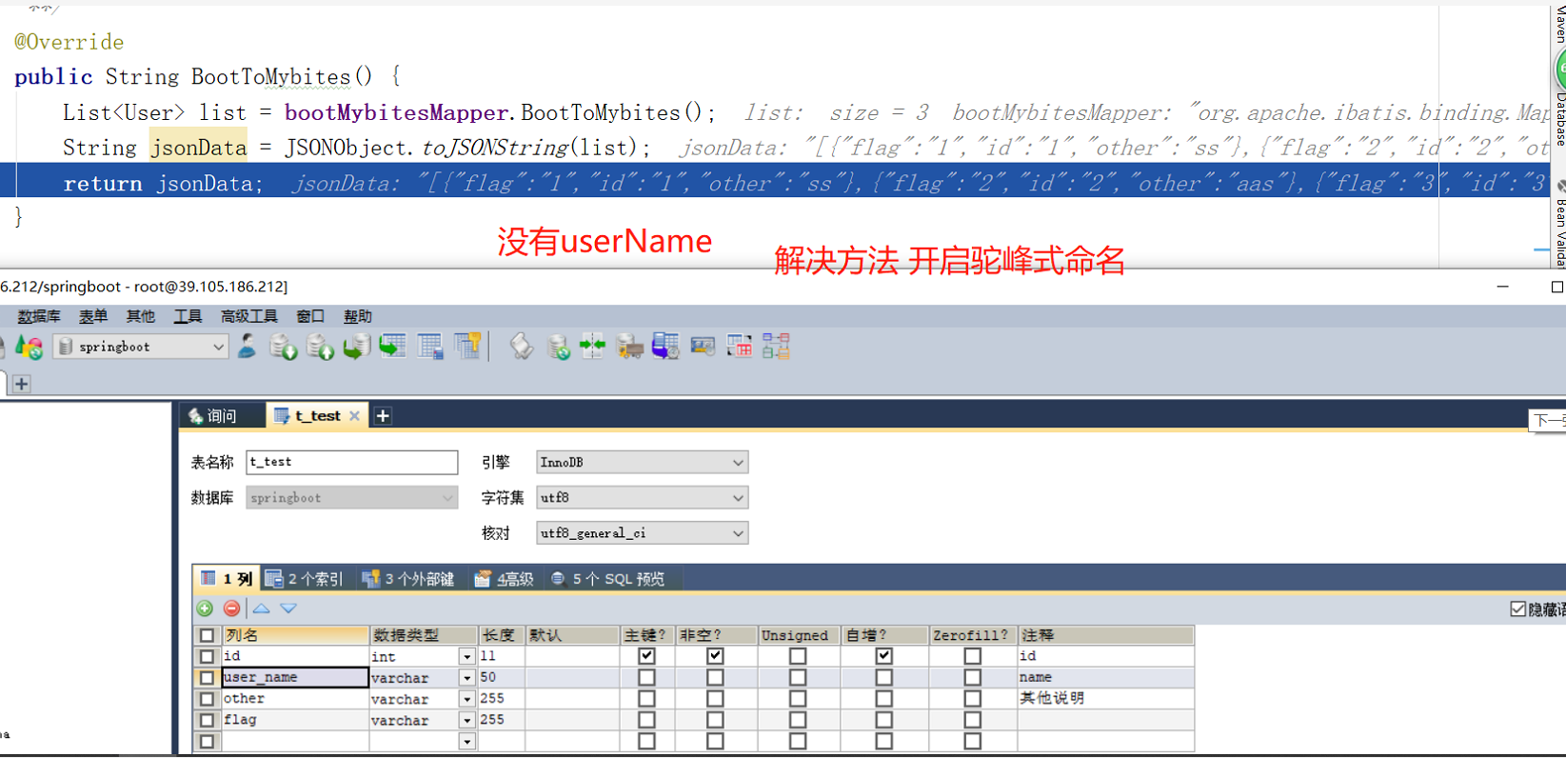Click the 其他说明 comment cell
The height and width of the screenshot is (758, 1566).
1105,698
